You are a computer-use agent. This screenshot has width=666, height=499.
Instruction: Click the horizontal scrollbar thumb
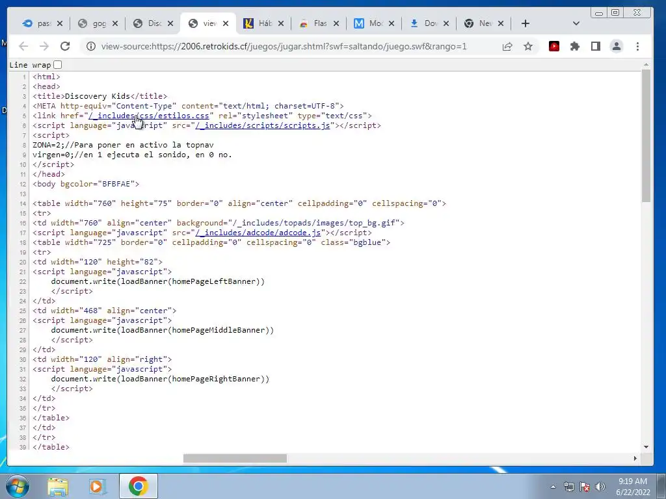(x=235, y=458)
